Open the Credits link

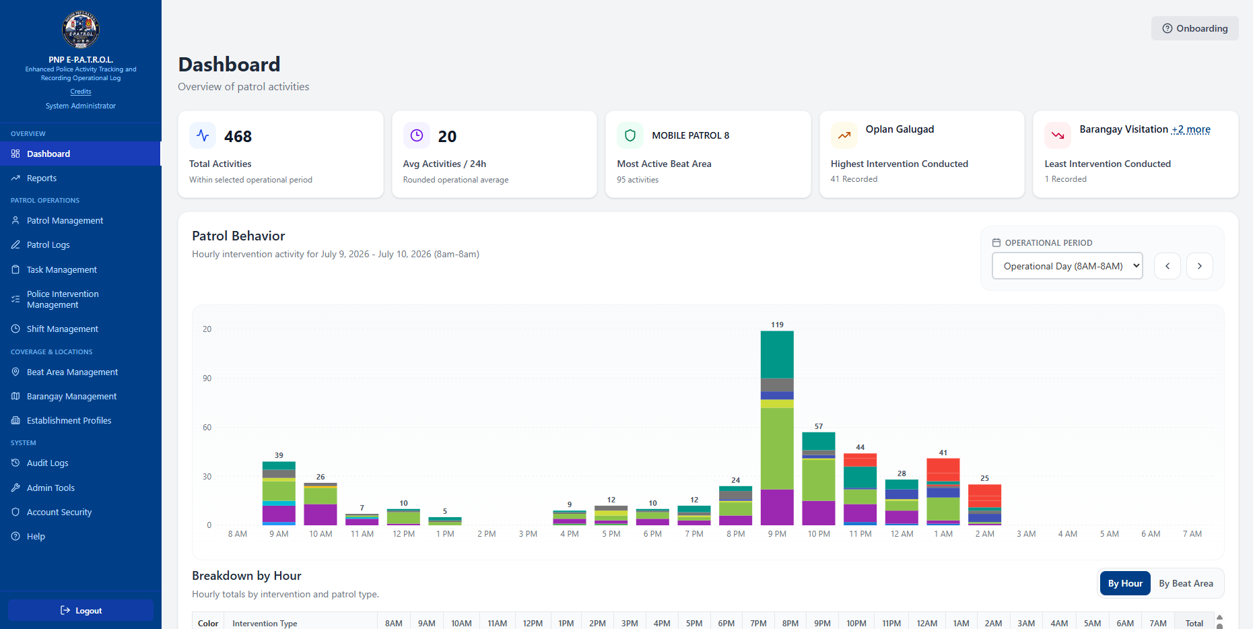point(81,92)
